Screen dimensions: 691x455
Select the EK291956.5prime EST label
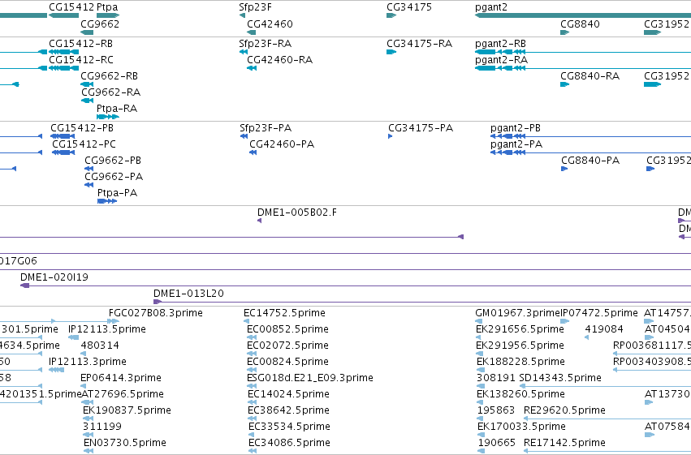pos(520,346)
